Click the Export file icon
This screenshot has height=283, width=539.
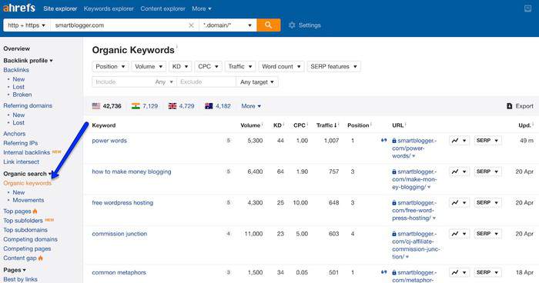click(x=510, y=106)
